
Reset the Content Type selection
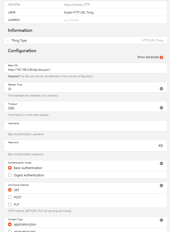point(161,220)
